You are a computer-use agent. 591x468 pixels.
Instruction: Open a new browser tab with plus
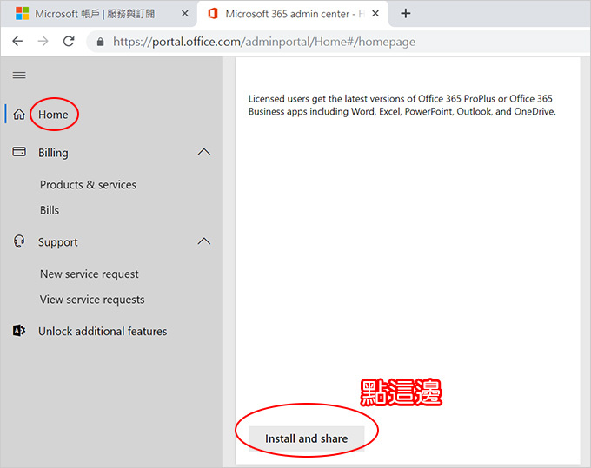(406, 14)
